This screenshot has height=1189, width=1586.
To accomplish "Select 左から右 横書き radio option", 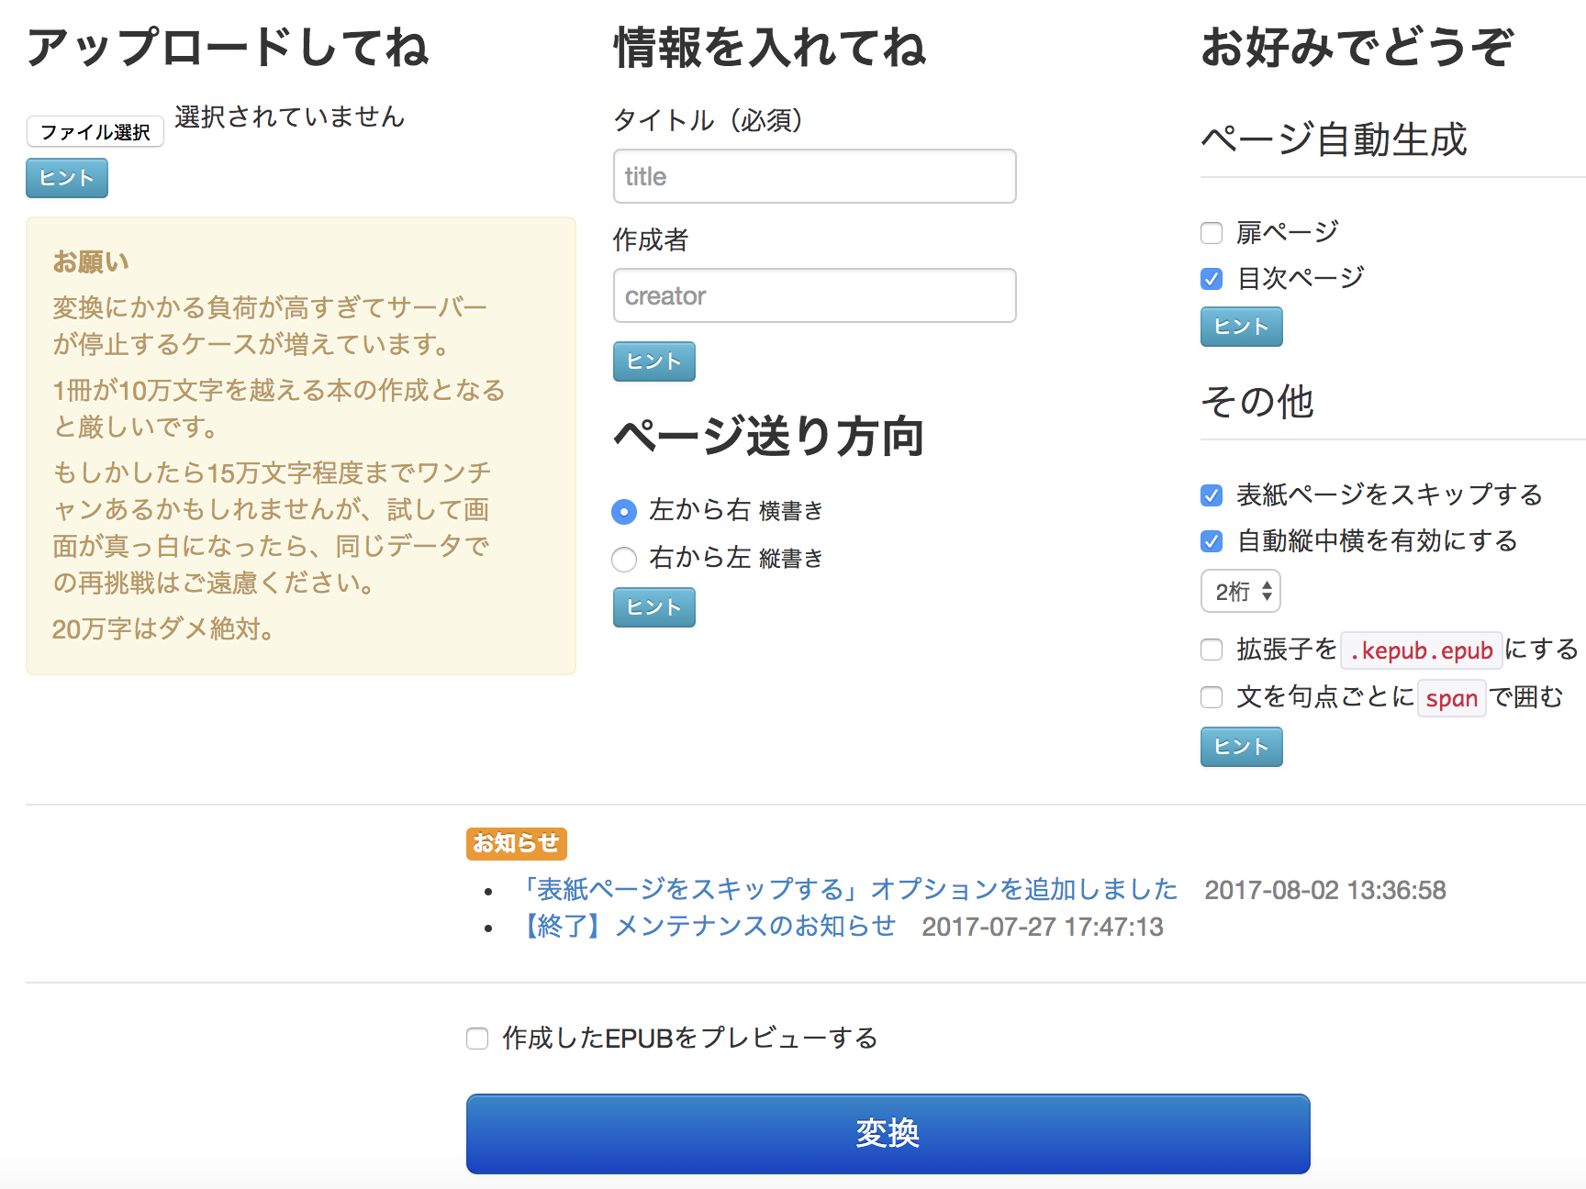I will pos(624,511).
